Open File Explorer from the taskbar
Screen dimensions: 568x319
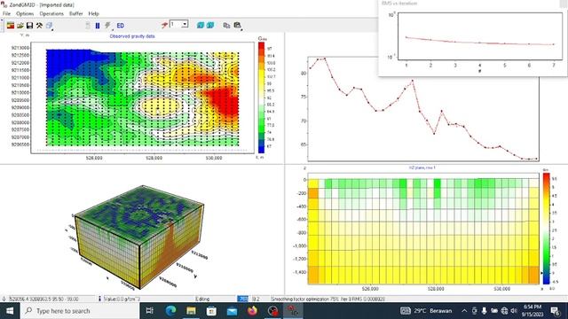click(x=191, y=311)
